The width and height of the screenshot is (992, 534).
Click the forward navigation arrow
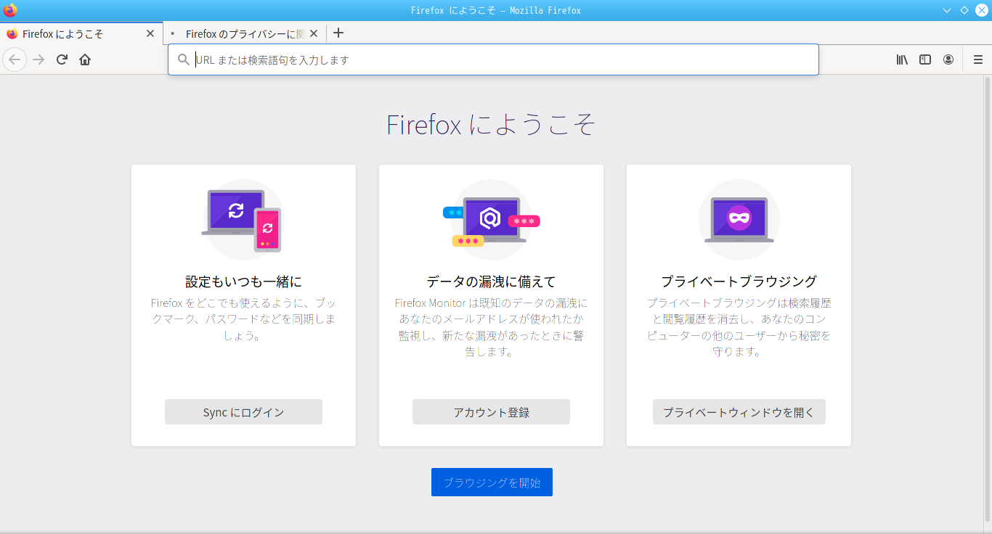(x=39, y=59)
